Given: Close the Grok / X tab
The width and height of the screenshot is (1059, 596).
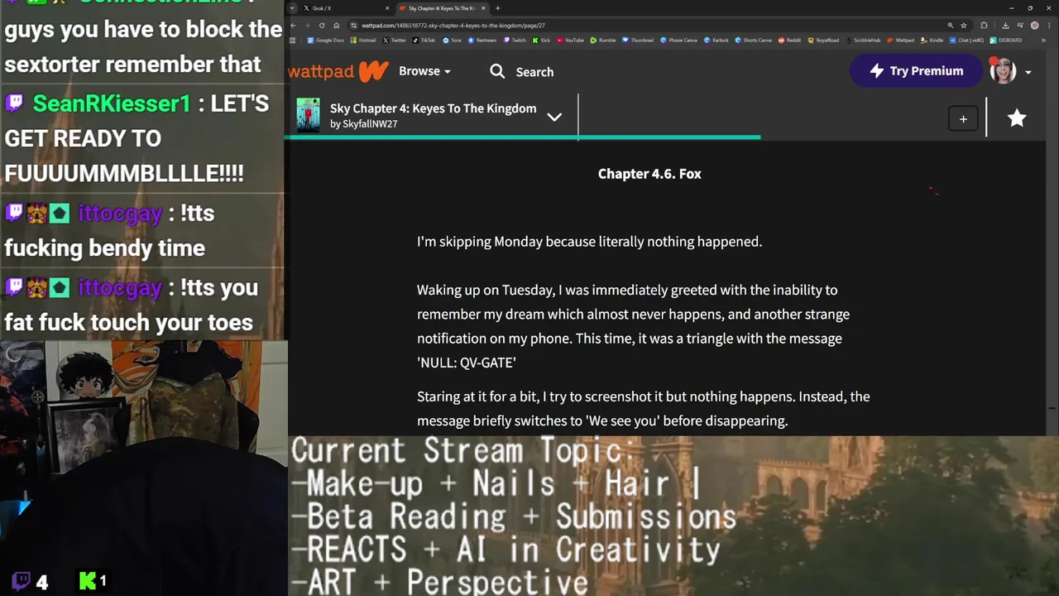Looking at the screenshot, I should click(x=387, y=8).
